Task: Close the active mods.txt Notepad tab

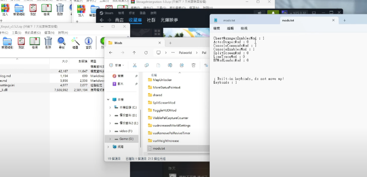Action: click(333, 20)
